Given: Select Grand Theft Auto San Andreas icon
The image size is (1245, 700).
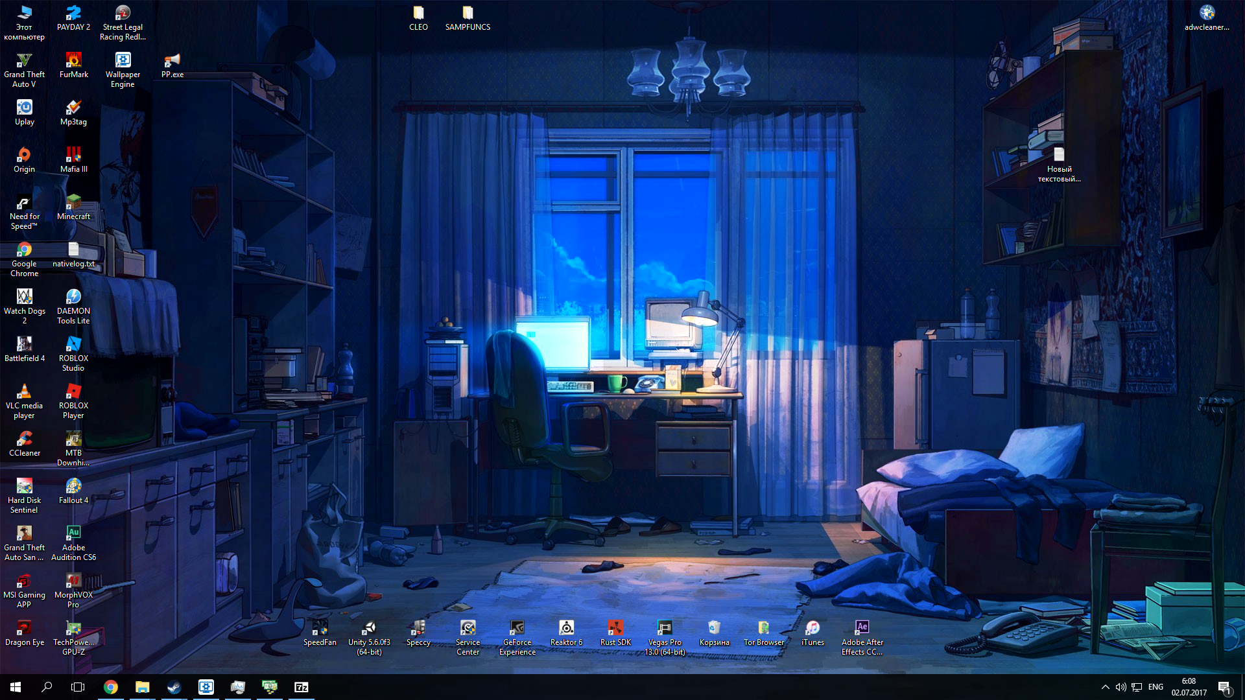Looking at the screenshot, I should (x=24, y=543).
